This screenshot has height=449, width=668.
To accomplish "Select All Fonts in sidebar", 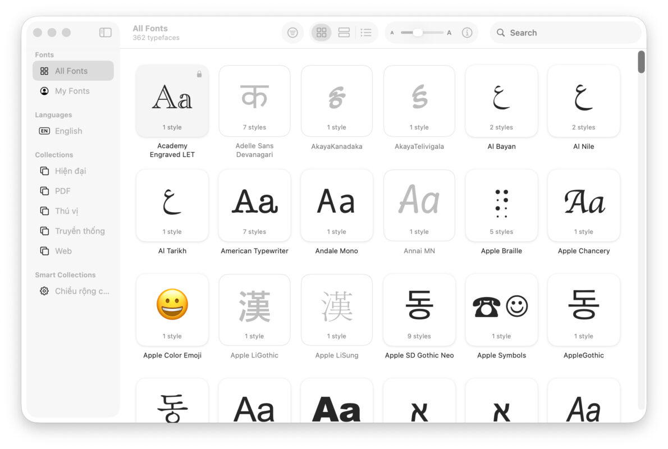I will 74,71.
